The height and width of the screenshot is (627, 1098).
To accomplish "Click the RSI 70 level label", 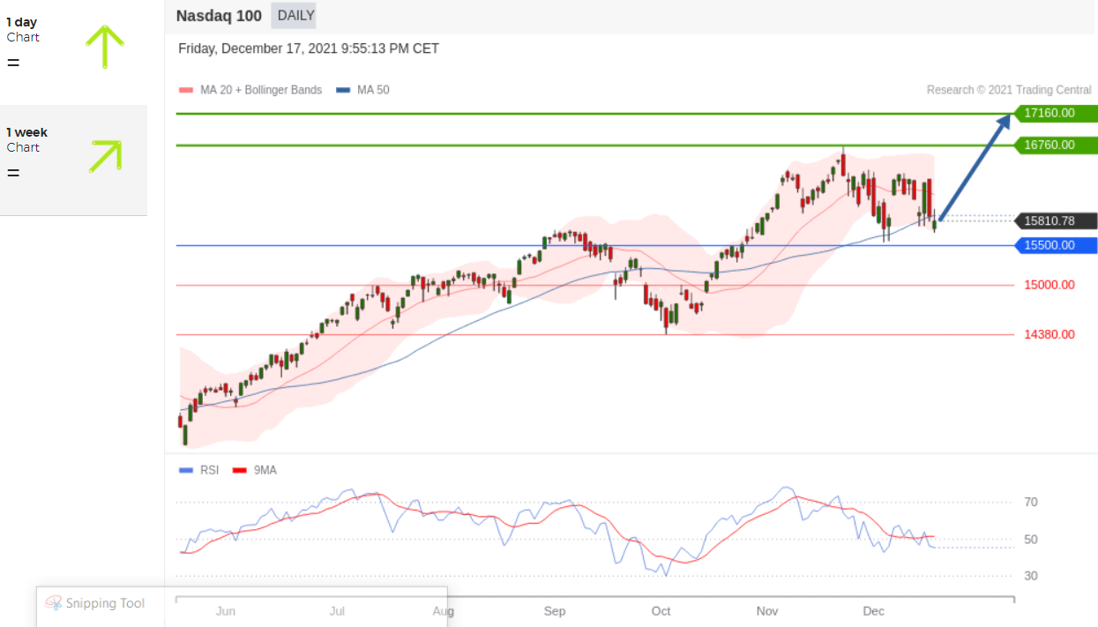I will 1031,502.
